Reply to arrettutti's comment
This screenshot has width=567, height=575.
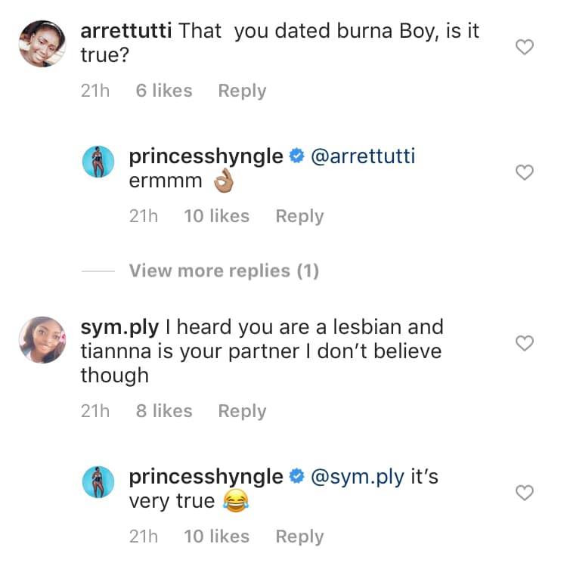pos(242,91)
